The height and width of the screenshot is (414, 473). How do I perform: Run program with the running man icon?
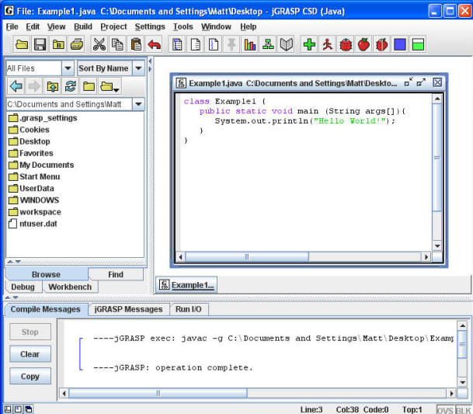click(x=327, y=44)
